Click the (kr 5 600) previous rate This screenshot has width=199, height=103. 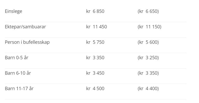point(148,42)
